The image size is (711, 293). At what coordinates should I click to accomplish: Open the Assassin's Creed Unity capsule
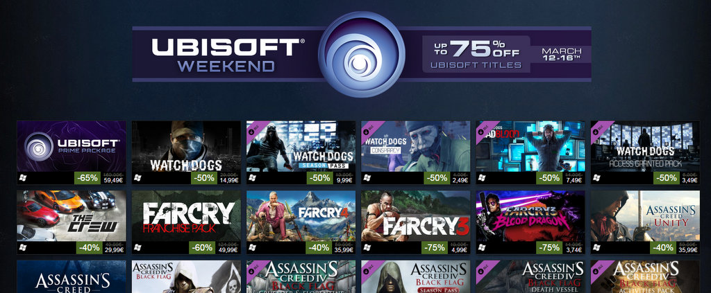pyautogui.click(x=645, y=215)
